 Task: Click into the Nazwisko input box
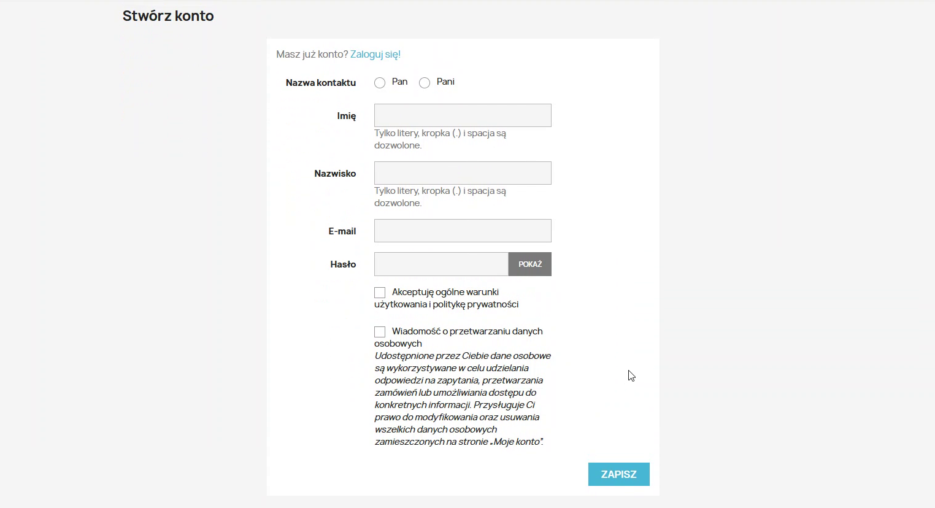pos(463,173)
